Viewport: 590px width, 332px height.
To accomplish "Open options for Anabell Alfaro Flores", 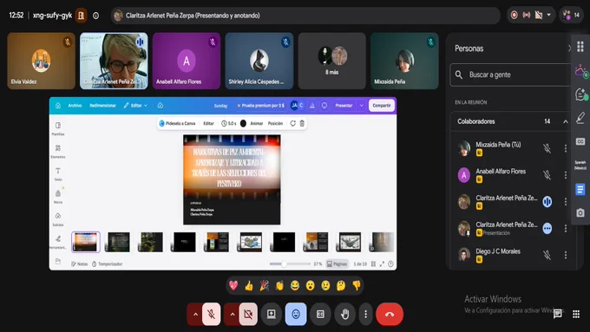I will coord(566,175).
